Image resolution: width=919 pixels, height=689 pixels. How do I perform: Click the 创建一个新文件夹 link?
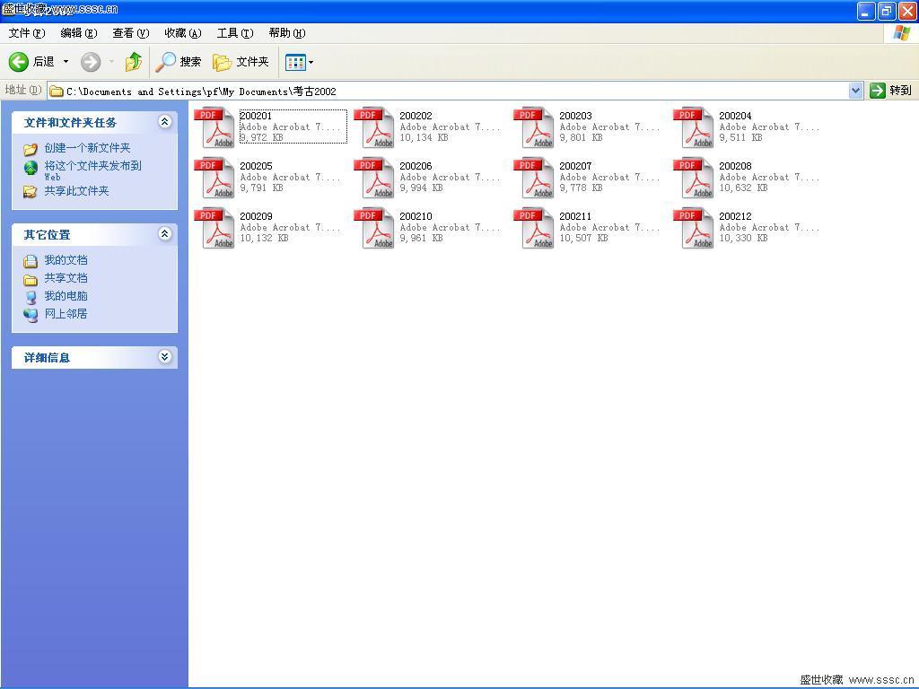pyautogui.click(x=87, y=148)
